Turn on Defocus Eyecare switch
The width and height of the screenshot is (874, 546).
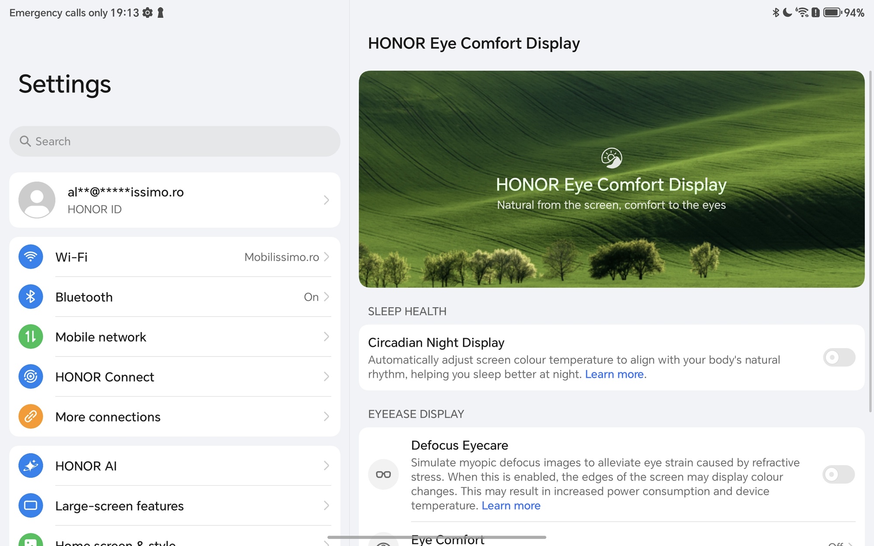(838, 474)
